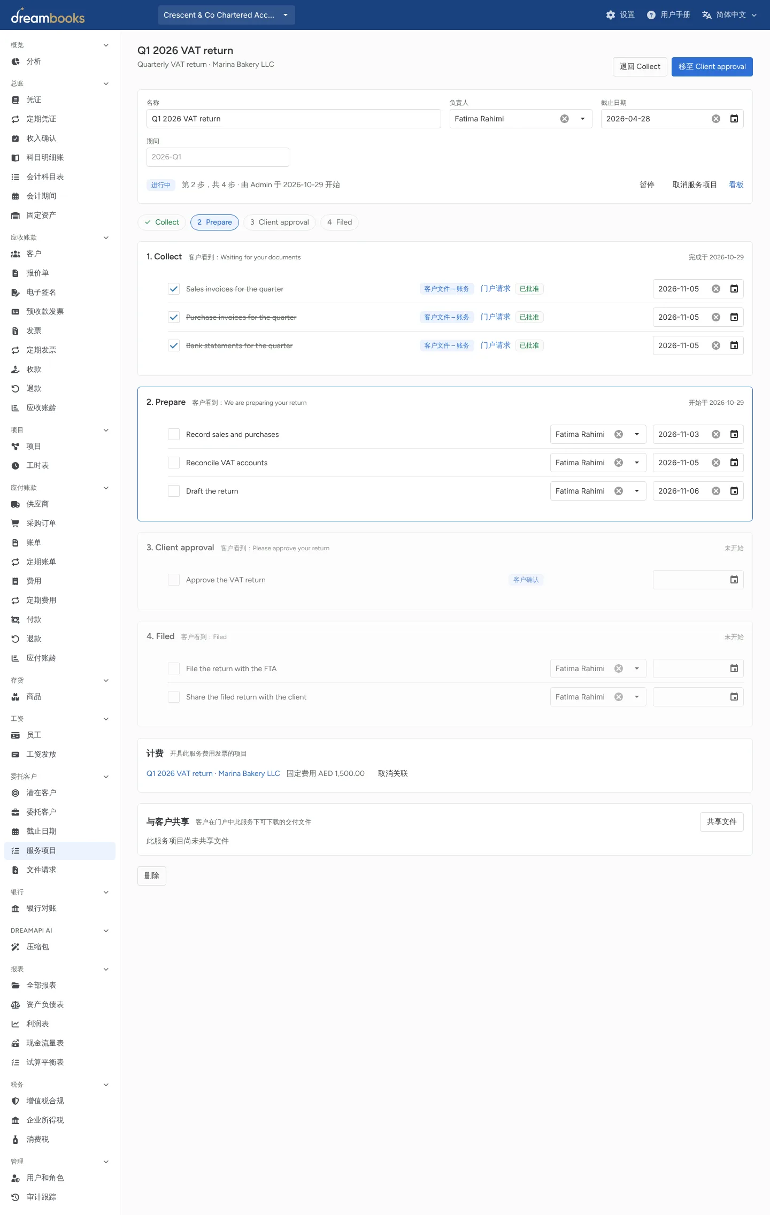Select the Prepare step tab

point(214,222)
